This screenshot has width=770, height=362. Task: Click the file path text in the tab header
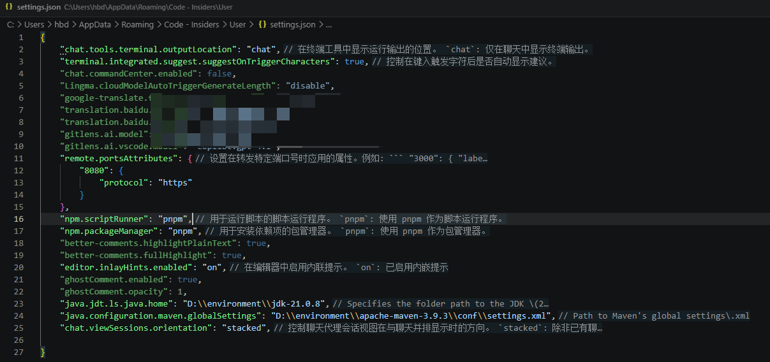(x=149, y=7)
